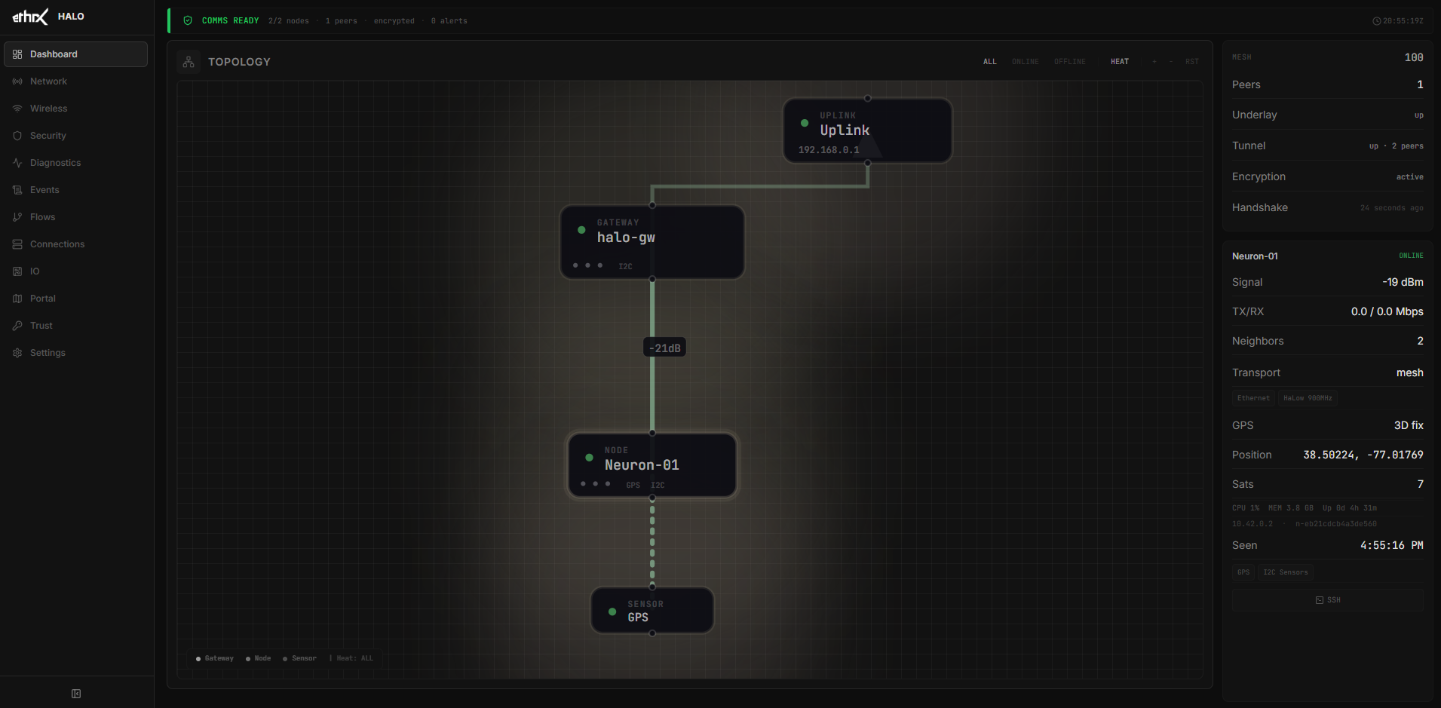This screenshot has width=1441, height=708.
Task: Click the Position coordinates value
Action: point(1363,455)
